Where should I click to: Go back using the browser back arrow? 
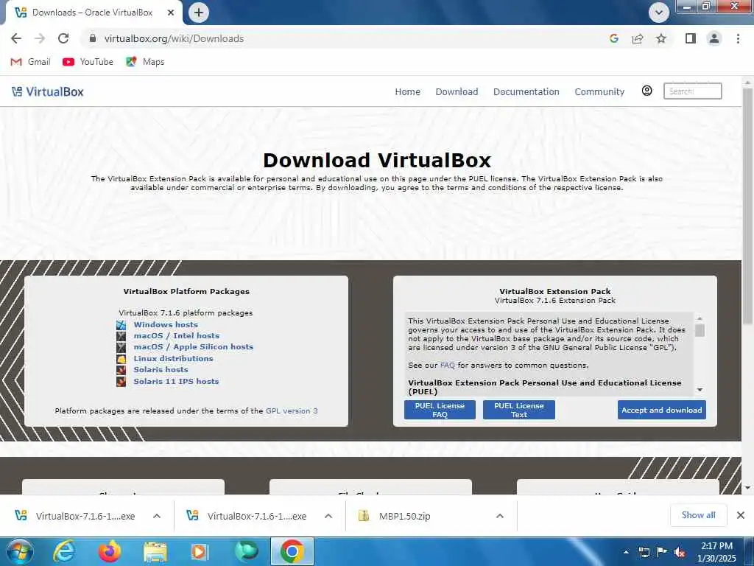click(16, 38)
